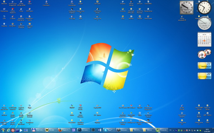Select the CCleaner desktop icon

coord(13,17)
